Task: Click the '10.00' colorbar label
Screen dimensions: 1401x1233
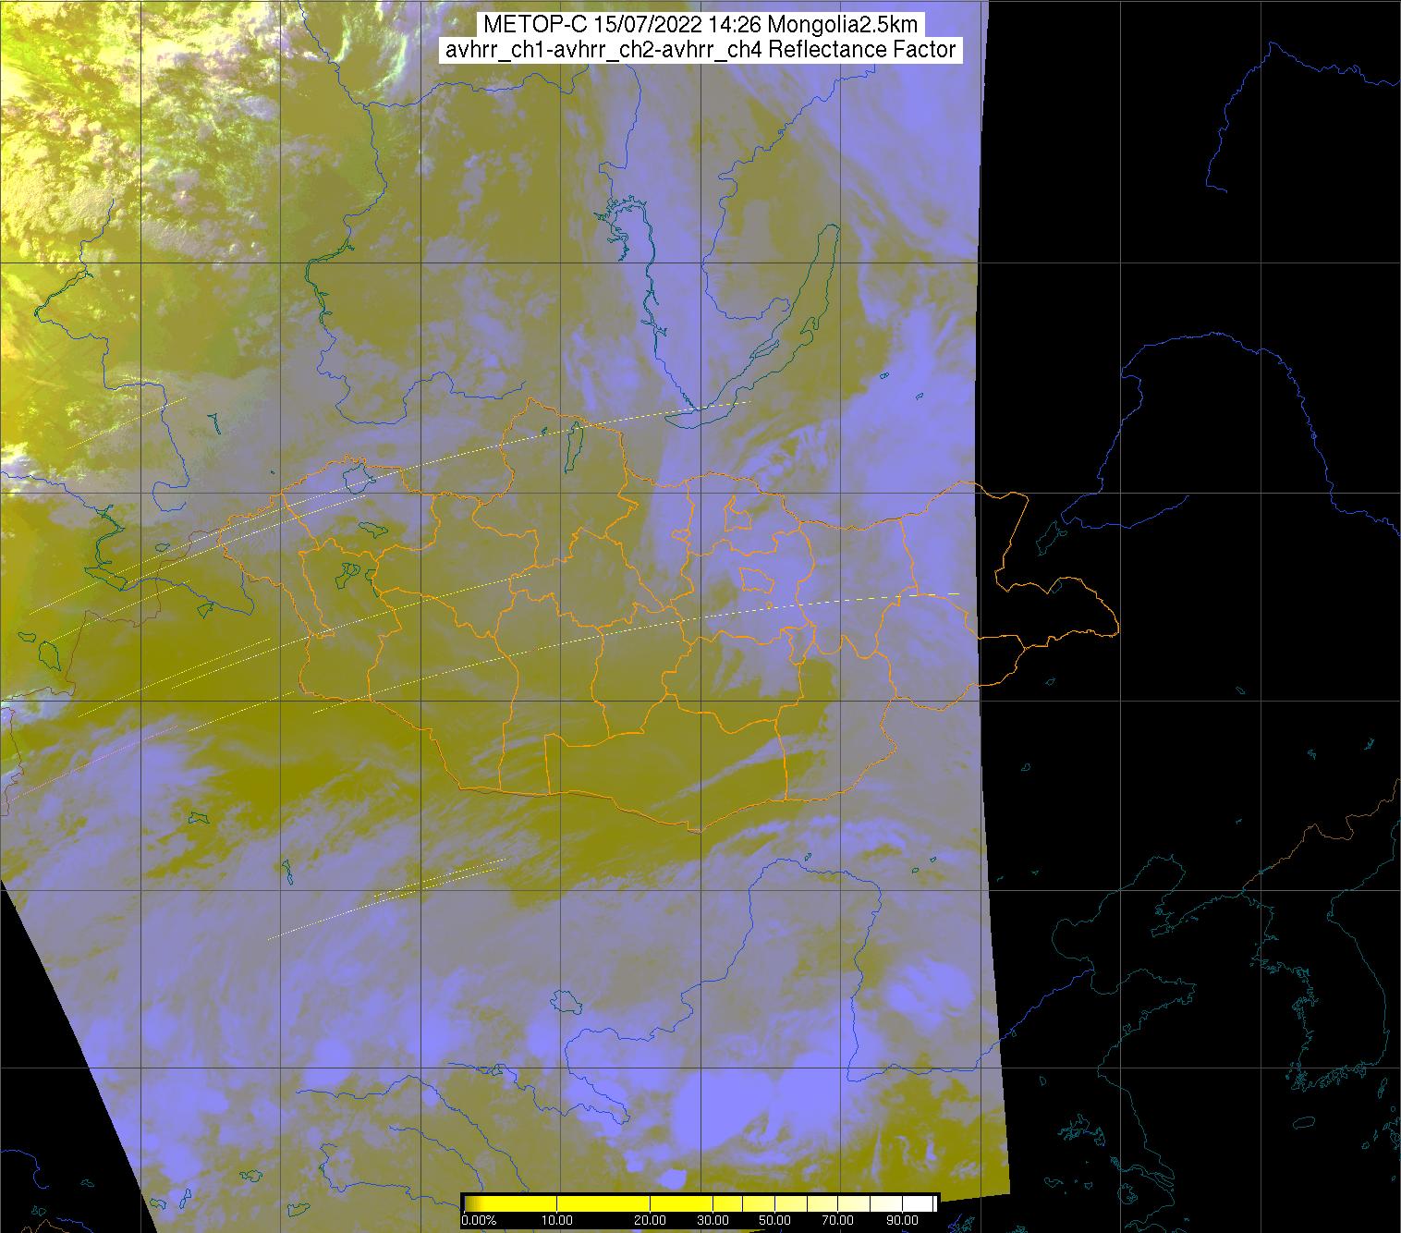Action: [x=558, y=1220]
